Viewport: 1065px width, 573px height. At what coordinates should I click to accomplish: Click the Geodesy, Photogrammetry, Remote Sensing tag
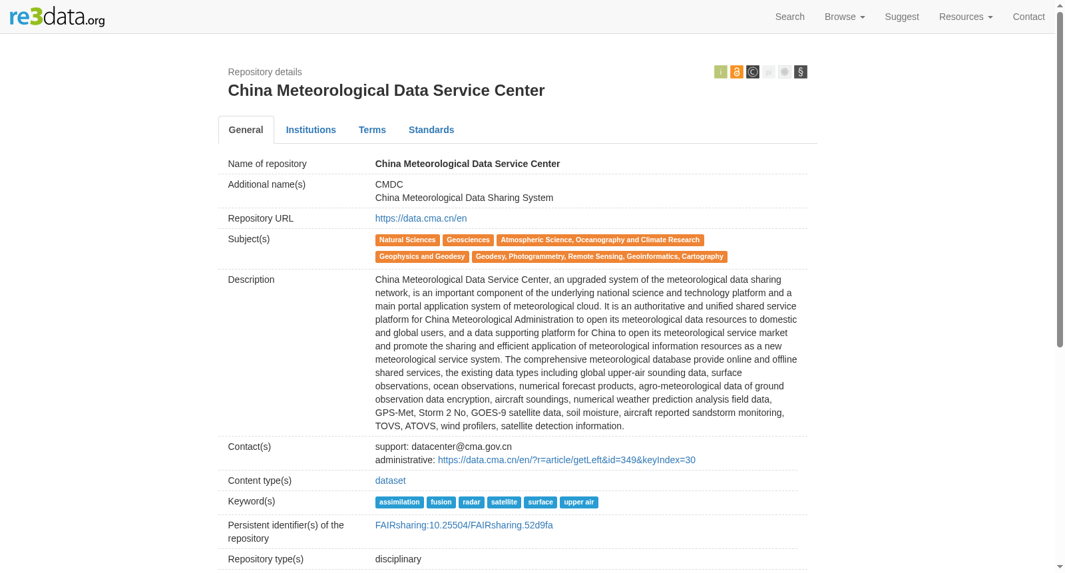[600, 257]
